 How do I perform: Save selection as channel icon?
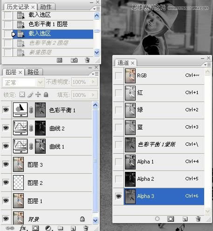click(x=171, y=219)
